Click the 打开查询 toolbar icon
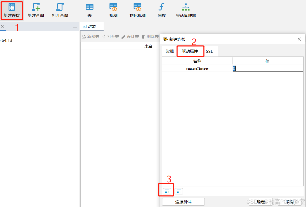 click(x=60, y=10)
